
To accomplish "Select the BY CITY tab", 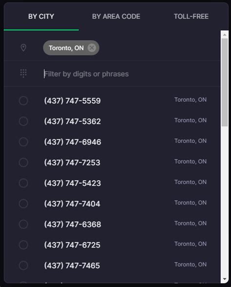I will click(x=41, y=17).
